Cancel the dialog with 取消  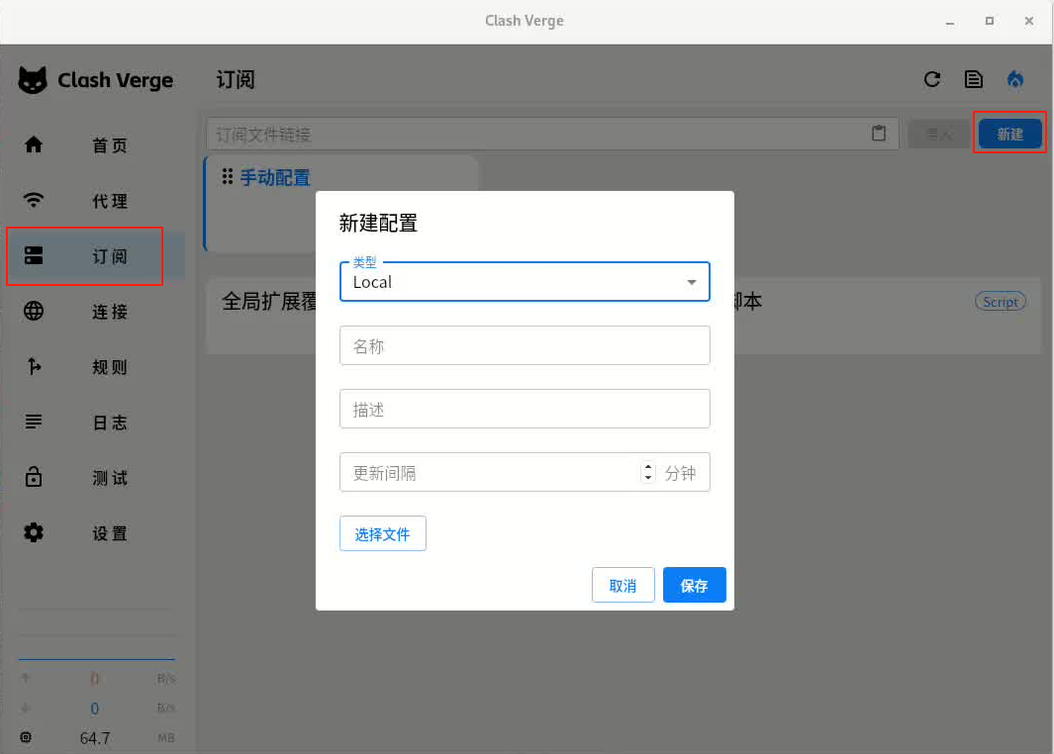click(623, 585)
